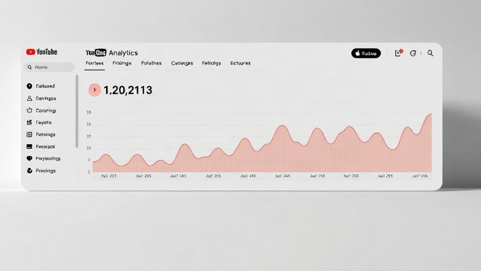Click the search magnifier in top-right toolbar
481x271 pixels.
pyautogui.click(x=430, y=53)
